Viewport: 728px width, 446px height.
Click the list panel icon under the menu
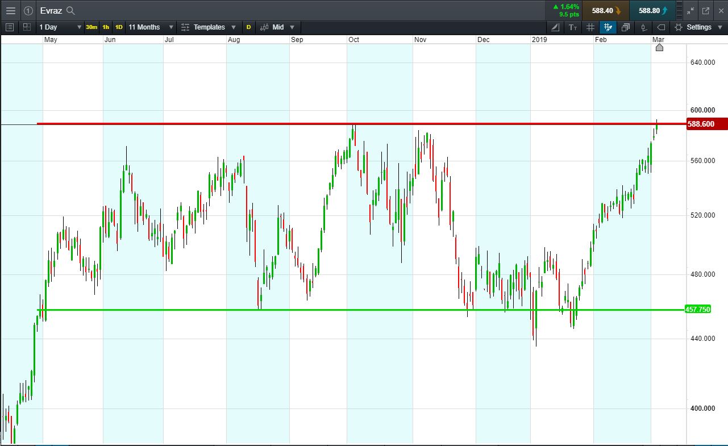(9, 27)
